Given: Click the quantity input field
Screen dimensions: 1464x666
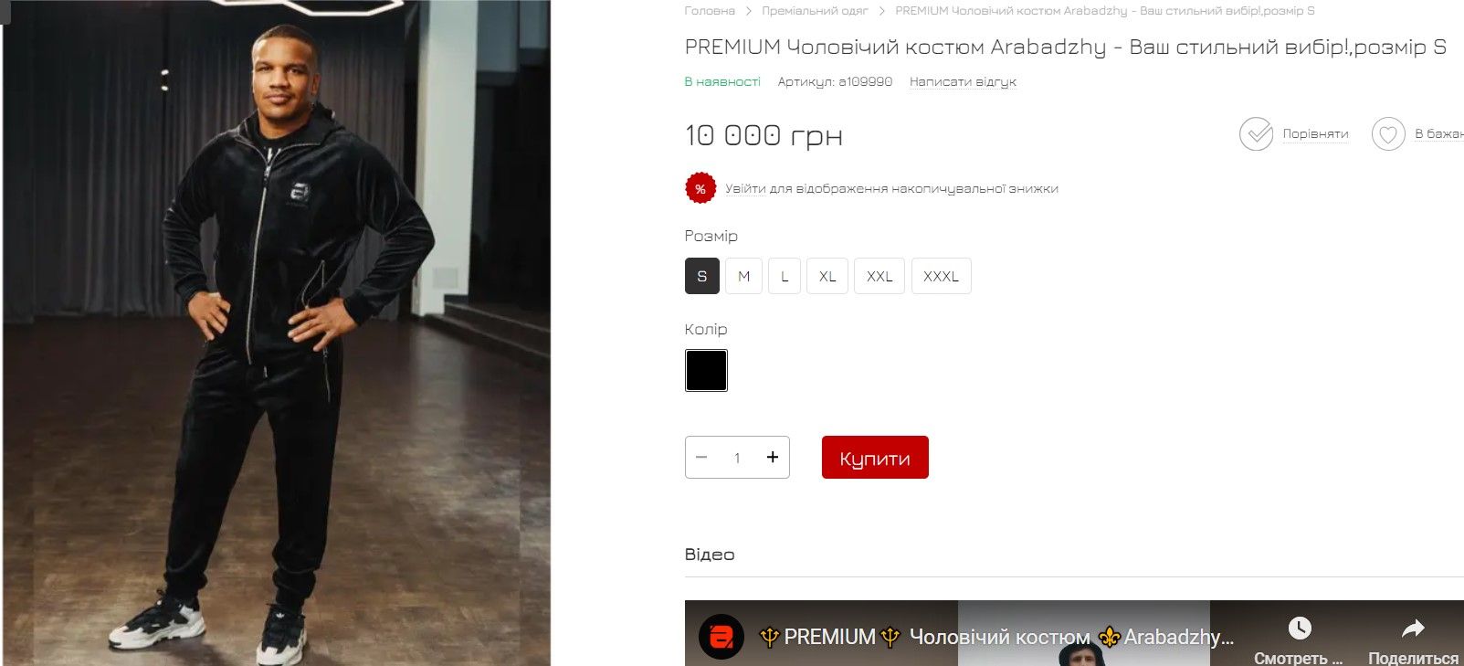Looking at the screenshot, I should click(x=737, y=458).
